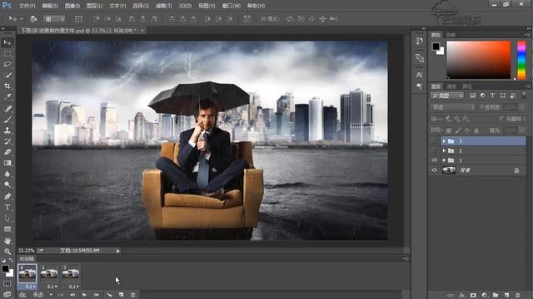Screen dimensions: 533x299
Task: Switch to the Swatches tab
Action: pos(451,35)
